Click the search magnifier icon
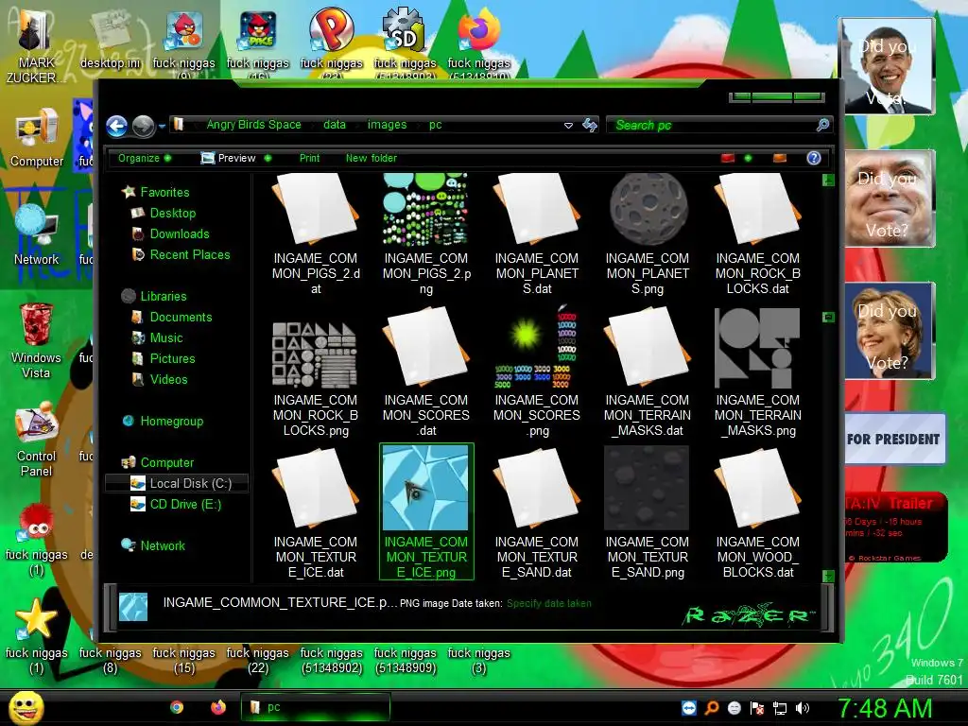968x726 pixels. [823, 125]
